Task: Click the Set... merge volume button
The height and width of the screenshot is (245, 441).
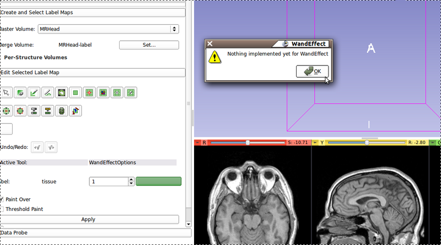Action: 149,45
